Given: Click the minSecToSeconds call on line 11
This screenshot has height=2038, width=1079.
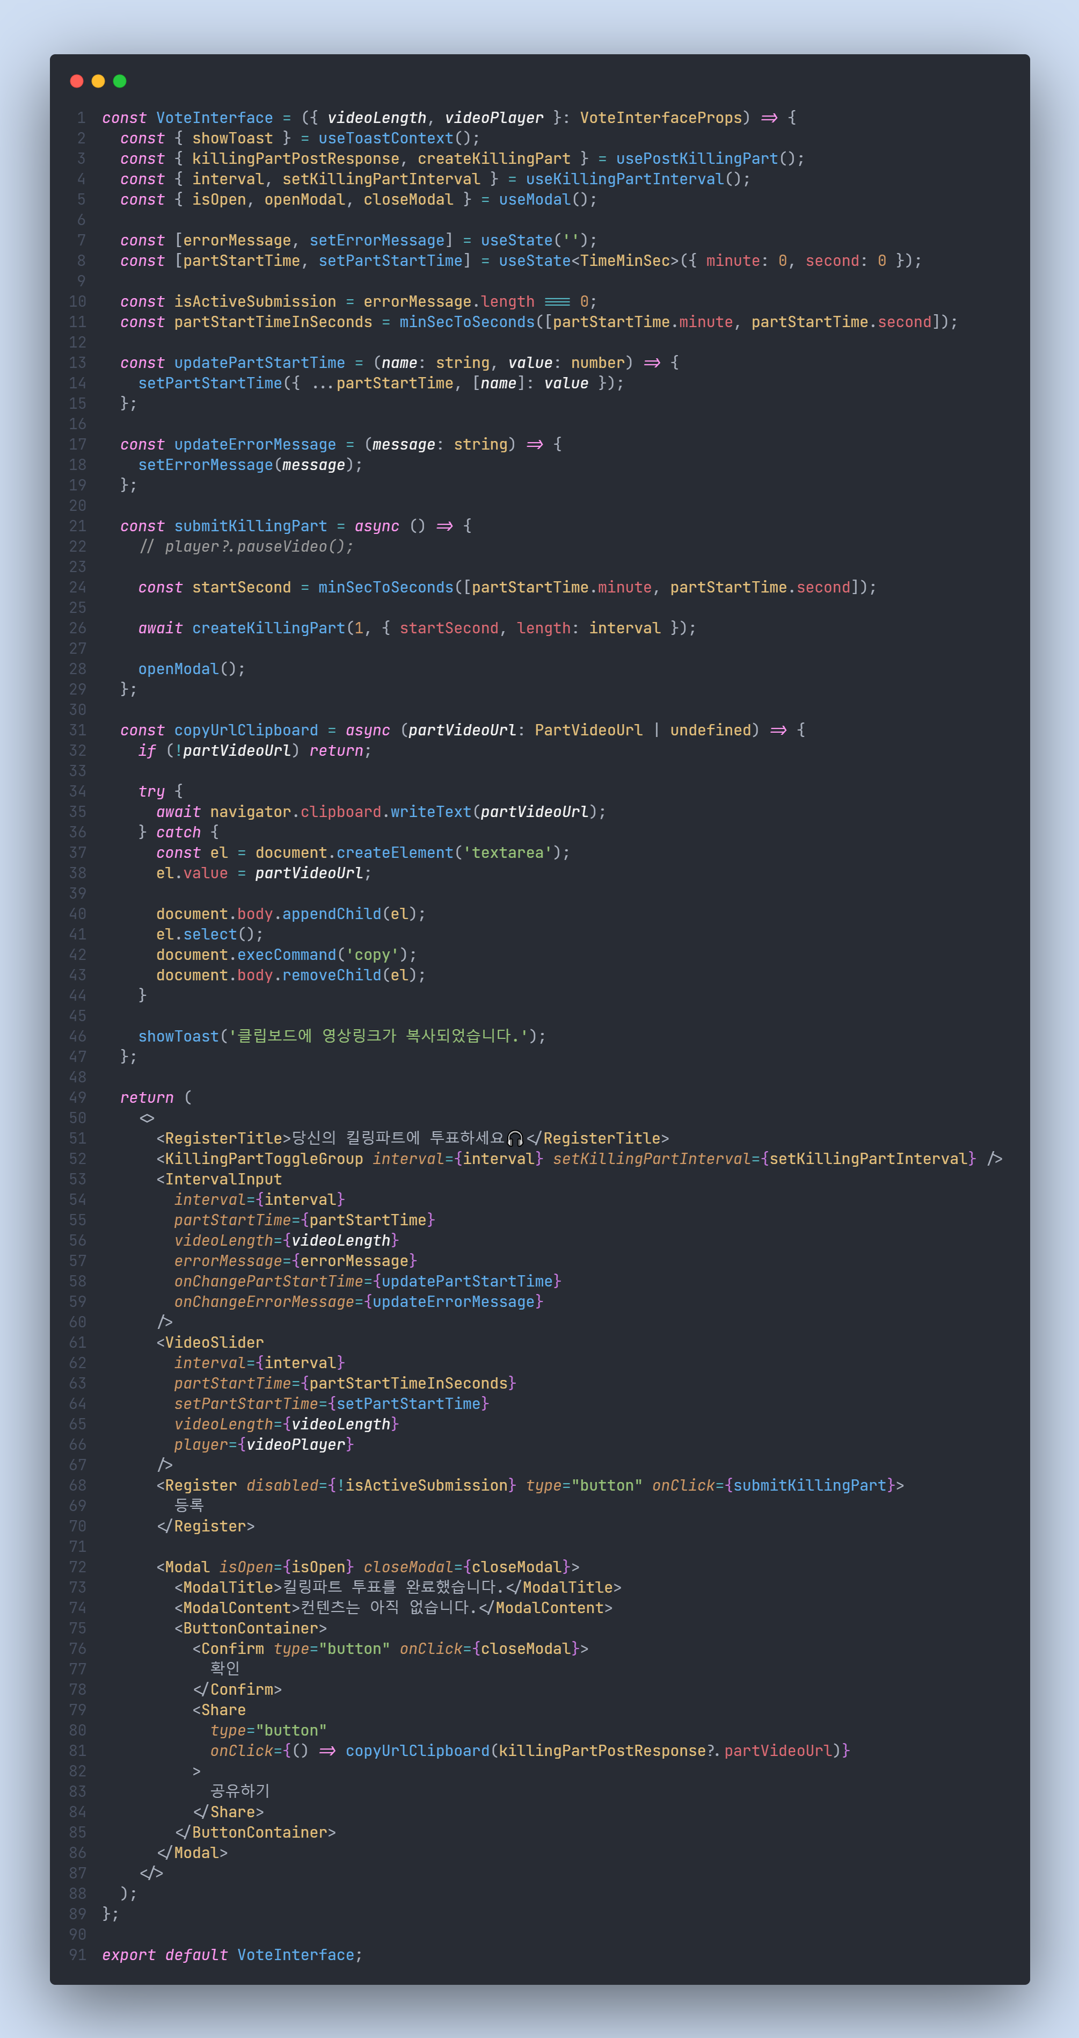Looking at the screenshot, I should pyautogui.click(x=466, y=322).
